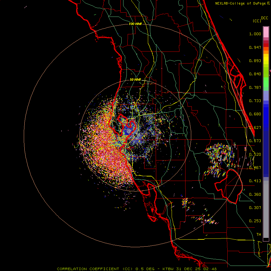Image resolution: width=271 pixels, height=271 pixels.
Task: Select the 0.947 scale value
Action: 255,47
